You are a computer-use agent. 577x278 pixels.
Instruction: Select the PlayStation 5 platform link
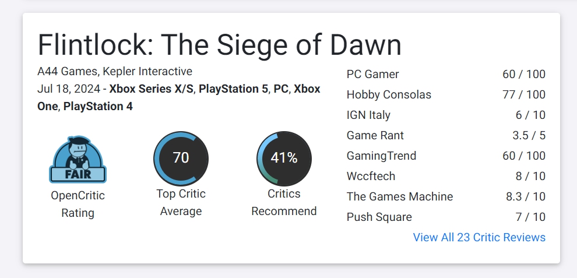coord(234,90)
